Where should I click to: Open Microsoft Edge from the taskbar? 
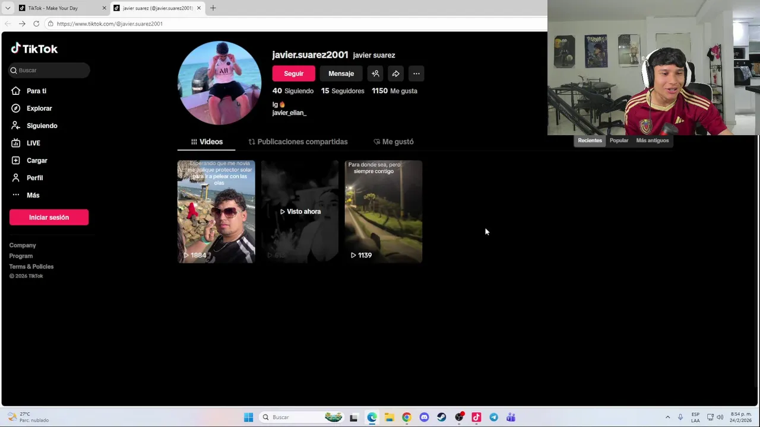point(372,418)
